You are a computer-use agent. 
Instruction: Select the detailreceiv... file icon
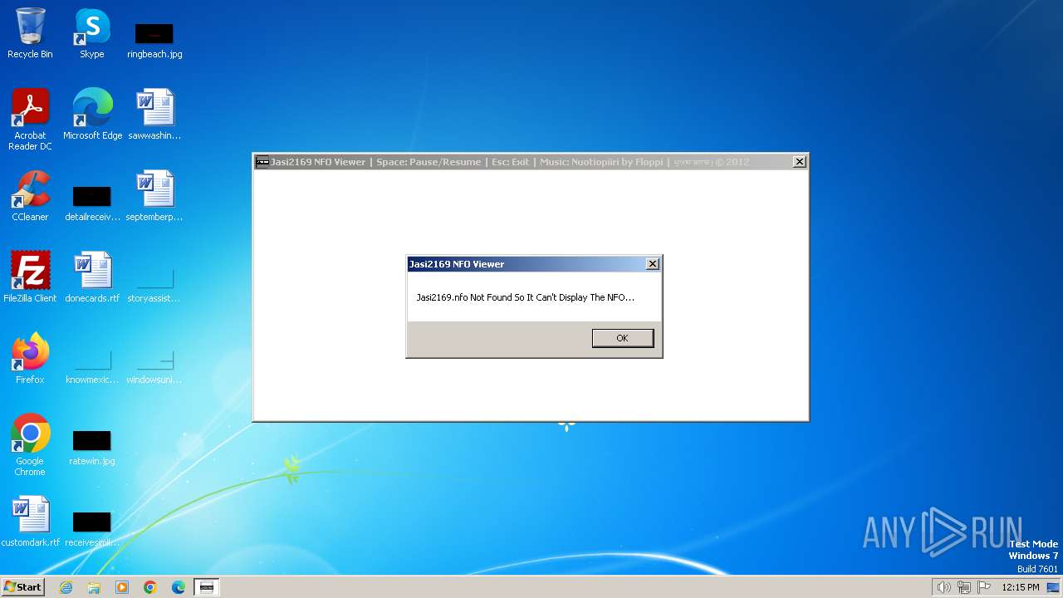click(92, 203)
